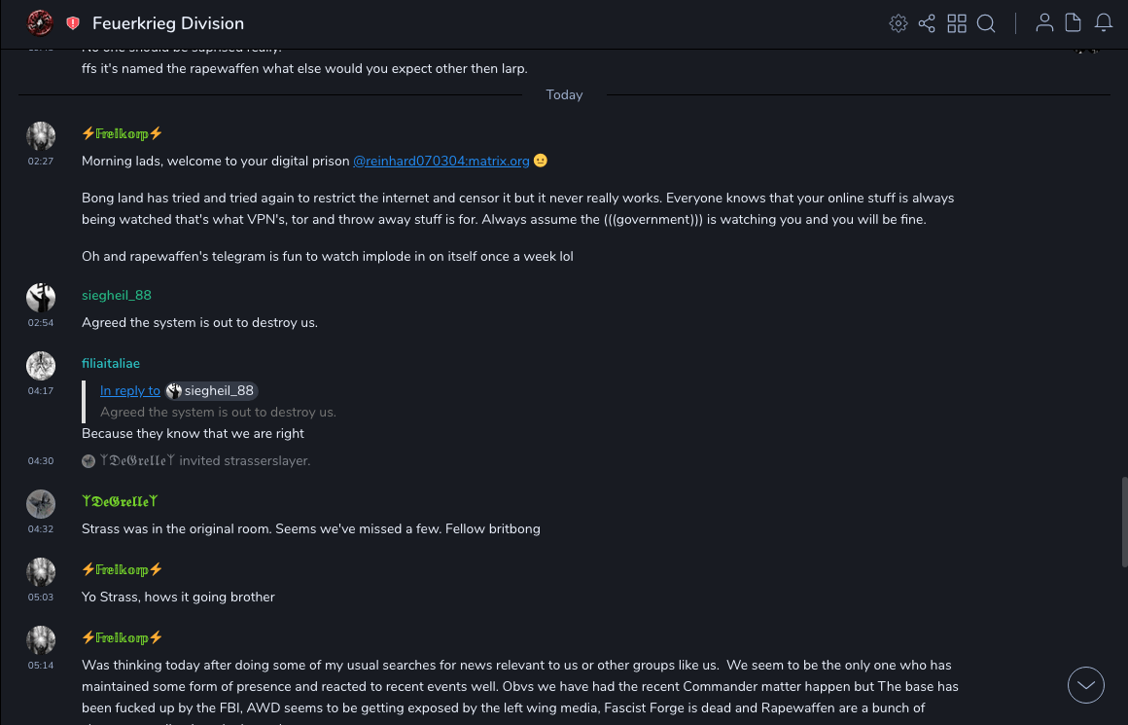
Task: Open the room files panel icon
Action: 1074,23
